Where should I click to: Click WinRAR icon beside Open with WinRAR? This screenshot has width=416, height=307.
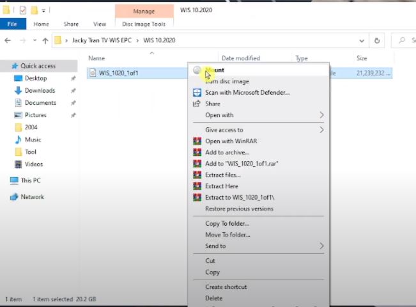point(197,141)
